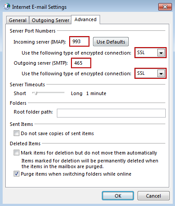This screenshot has width=175, height=206.
Task: Click the Internet E-mail Settings title icon
Action: click(x=7, y=7)
